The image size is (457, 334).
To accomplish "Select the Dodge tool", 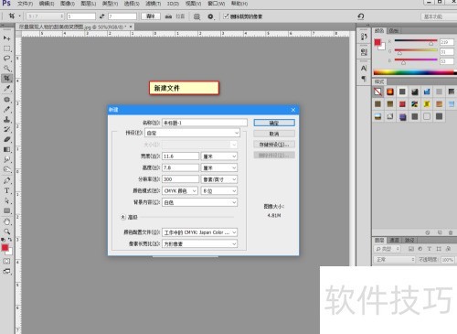I will click(x=6, y=169).
